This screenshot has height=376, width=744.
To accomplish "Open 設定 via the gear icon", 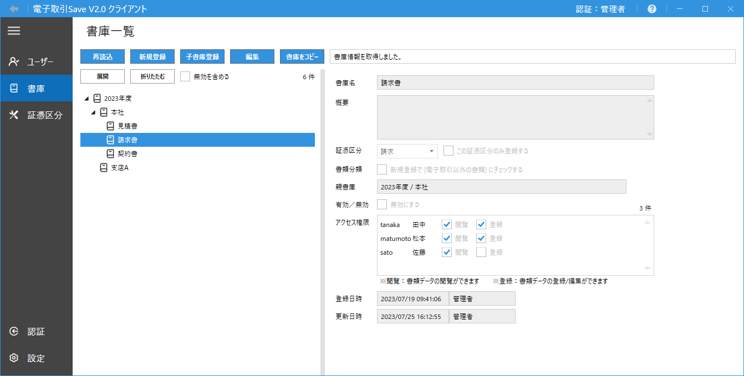I will tap(14, 358).
